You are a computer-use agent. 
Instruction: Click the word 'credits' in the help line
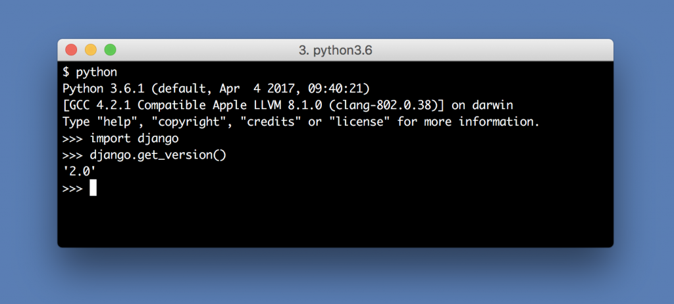271,122
